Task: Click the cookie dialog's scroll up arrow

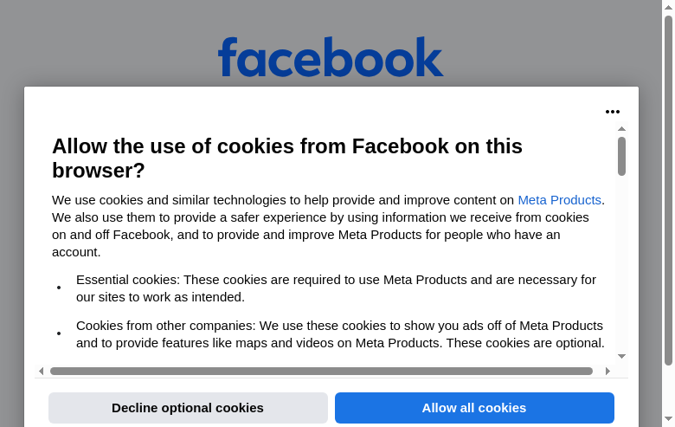Action: pos(621,129)
